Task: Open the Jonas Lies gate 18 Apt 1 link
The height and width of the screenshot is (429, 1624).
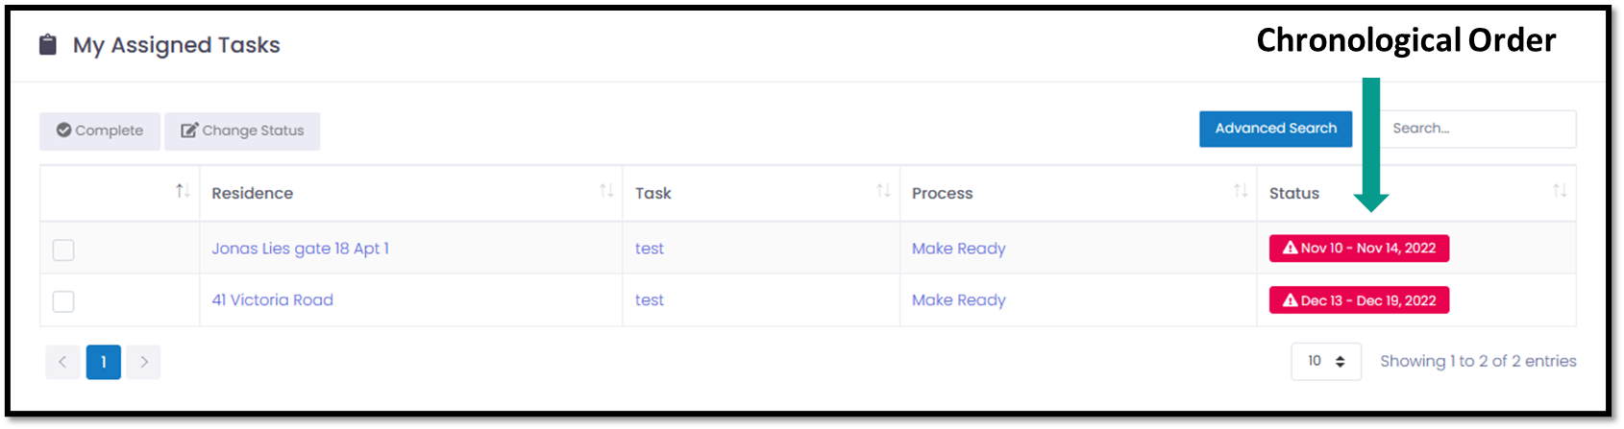Action: (300, 249)
